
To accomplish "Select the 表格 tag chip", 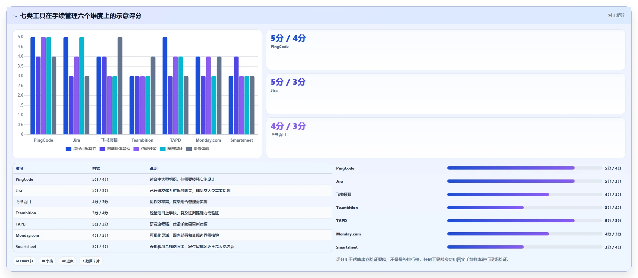I will [47, 261].
